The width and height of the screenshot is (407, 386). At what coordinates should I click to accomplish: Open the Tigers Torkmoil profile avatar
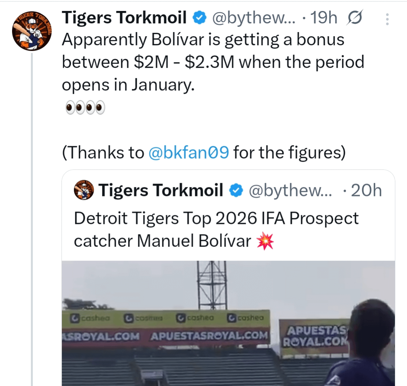click(32, 31)
